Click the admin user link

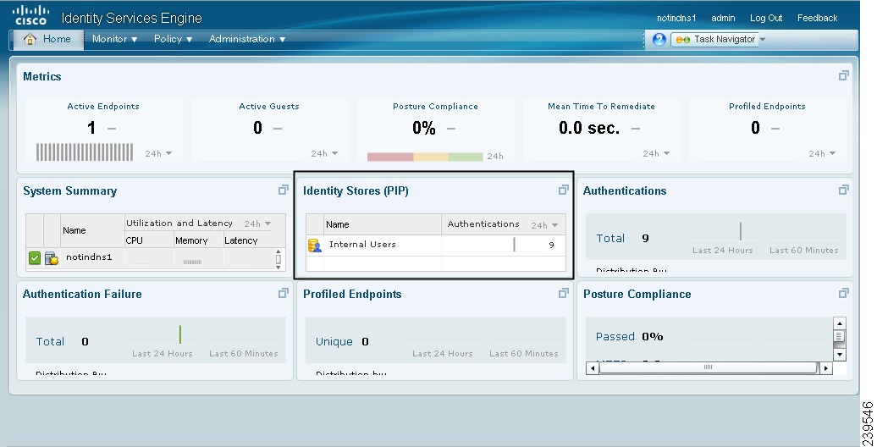[x=723, y=18]
